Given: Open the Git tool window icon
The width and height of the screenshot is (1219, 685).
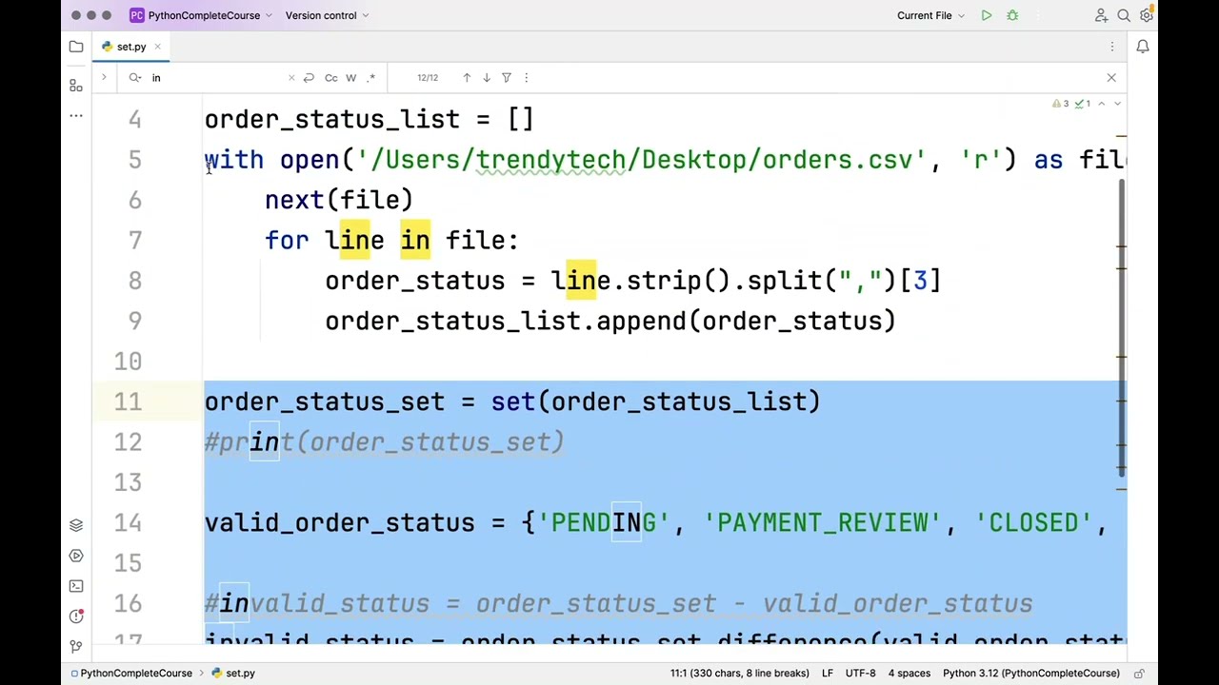Looking at the screenshot, I should pos(76,646).
